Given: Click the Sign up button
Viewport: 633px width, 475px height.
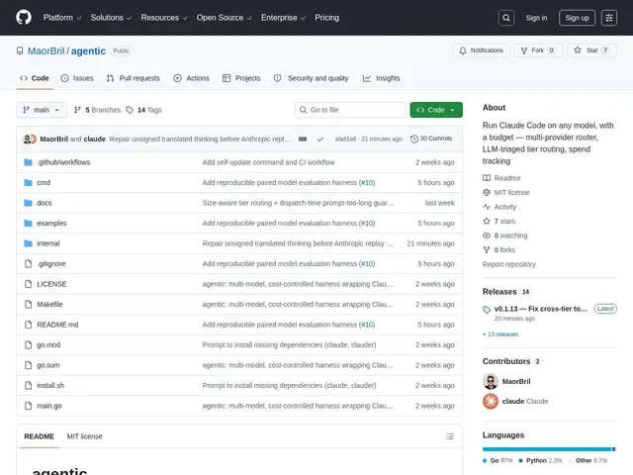Looking at the screenshot, I should (x=577, y=18).
